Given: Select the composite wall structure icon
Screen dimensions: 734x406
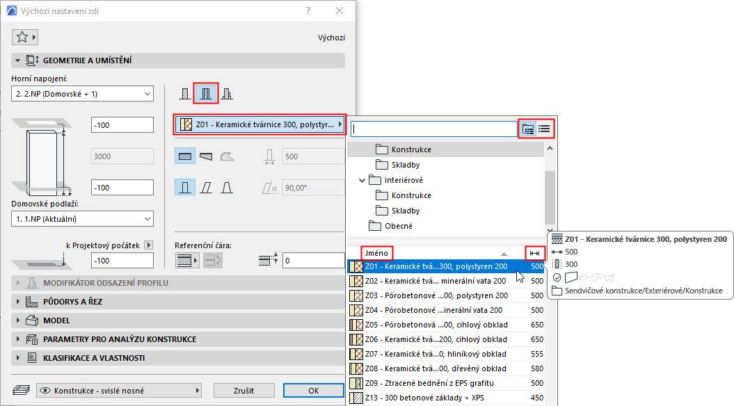Looking at the screenshot, I should pos(206,94).
